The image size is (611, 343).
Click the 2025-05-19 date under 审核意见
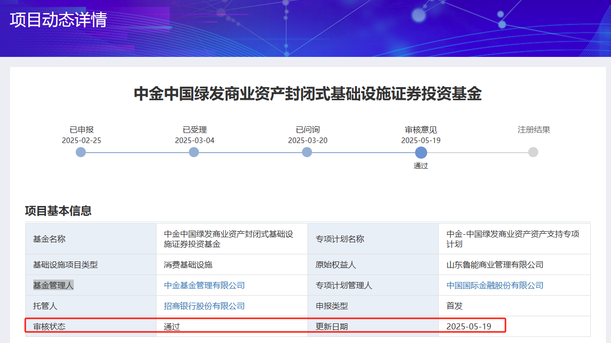[x=421, y=141]
